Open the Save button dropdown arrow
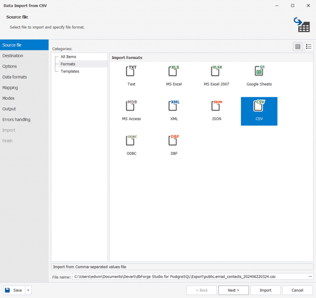 (x=28, y=290)
